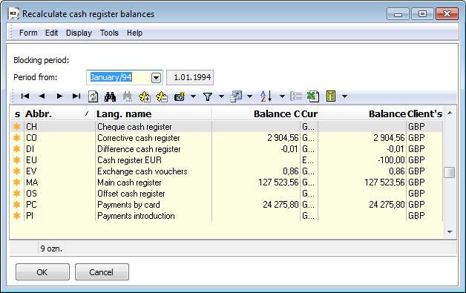Click the K2 application icon in the title bar
The image size is (466, 293).
click(x=13, y=13)
